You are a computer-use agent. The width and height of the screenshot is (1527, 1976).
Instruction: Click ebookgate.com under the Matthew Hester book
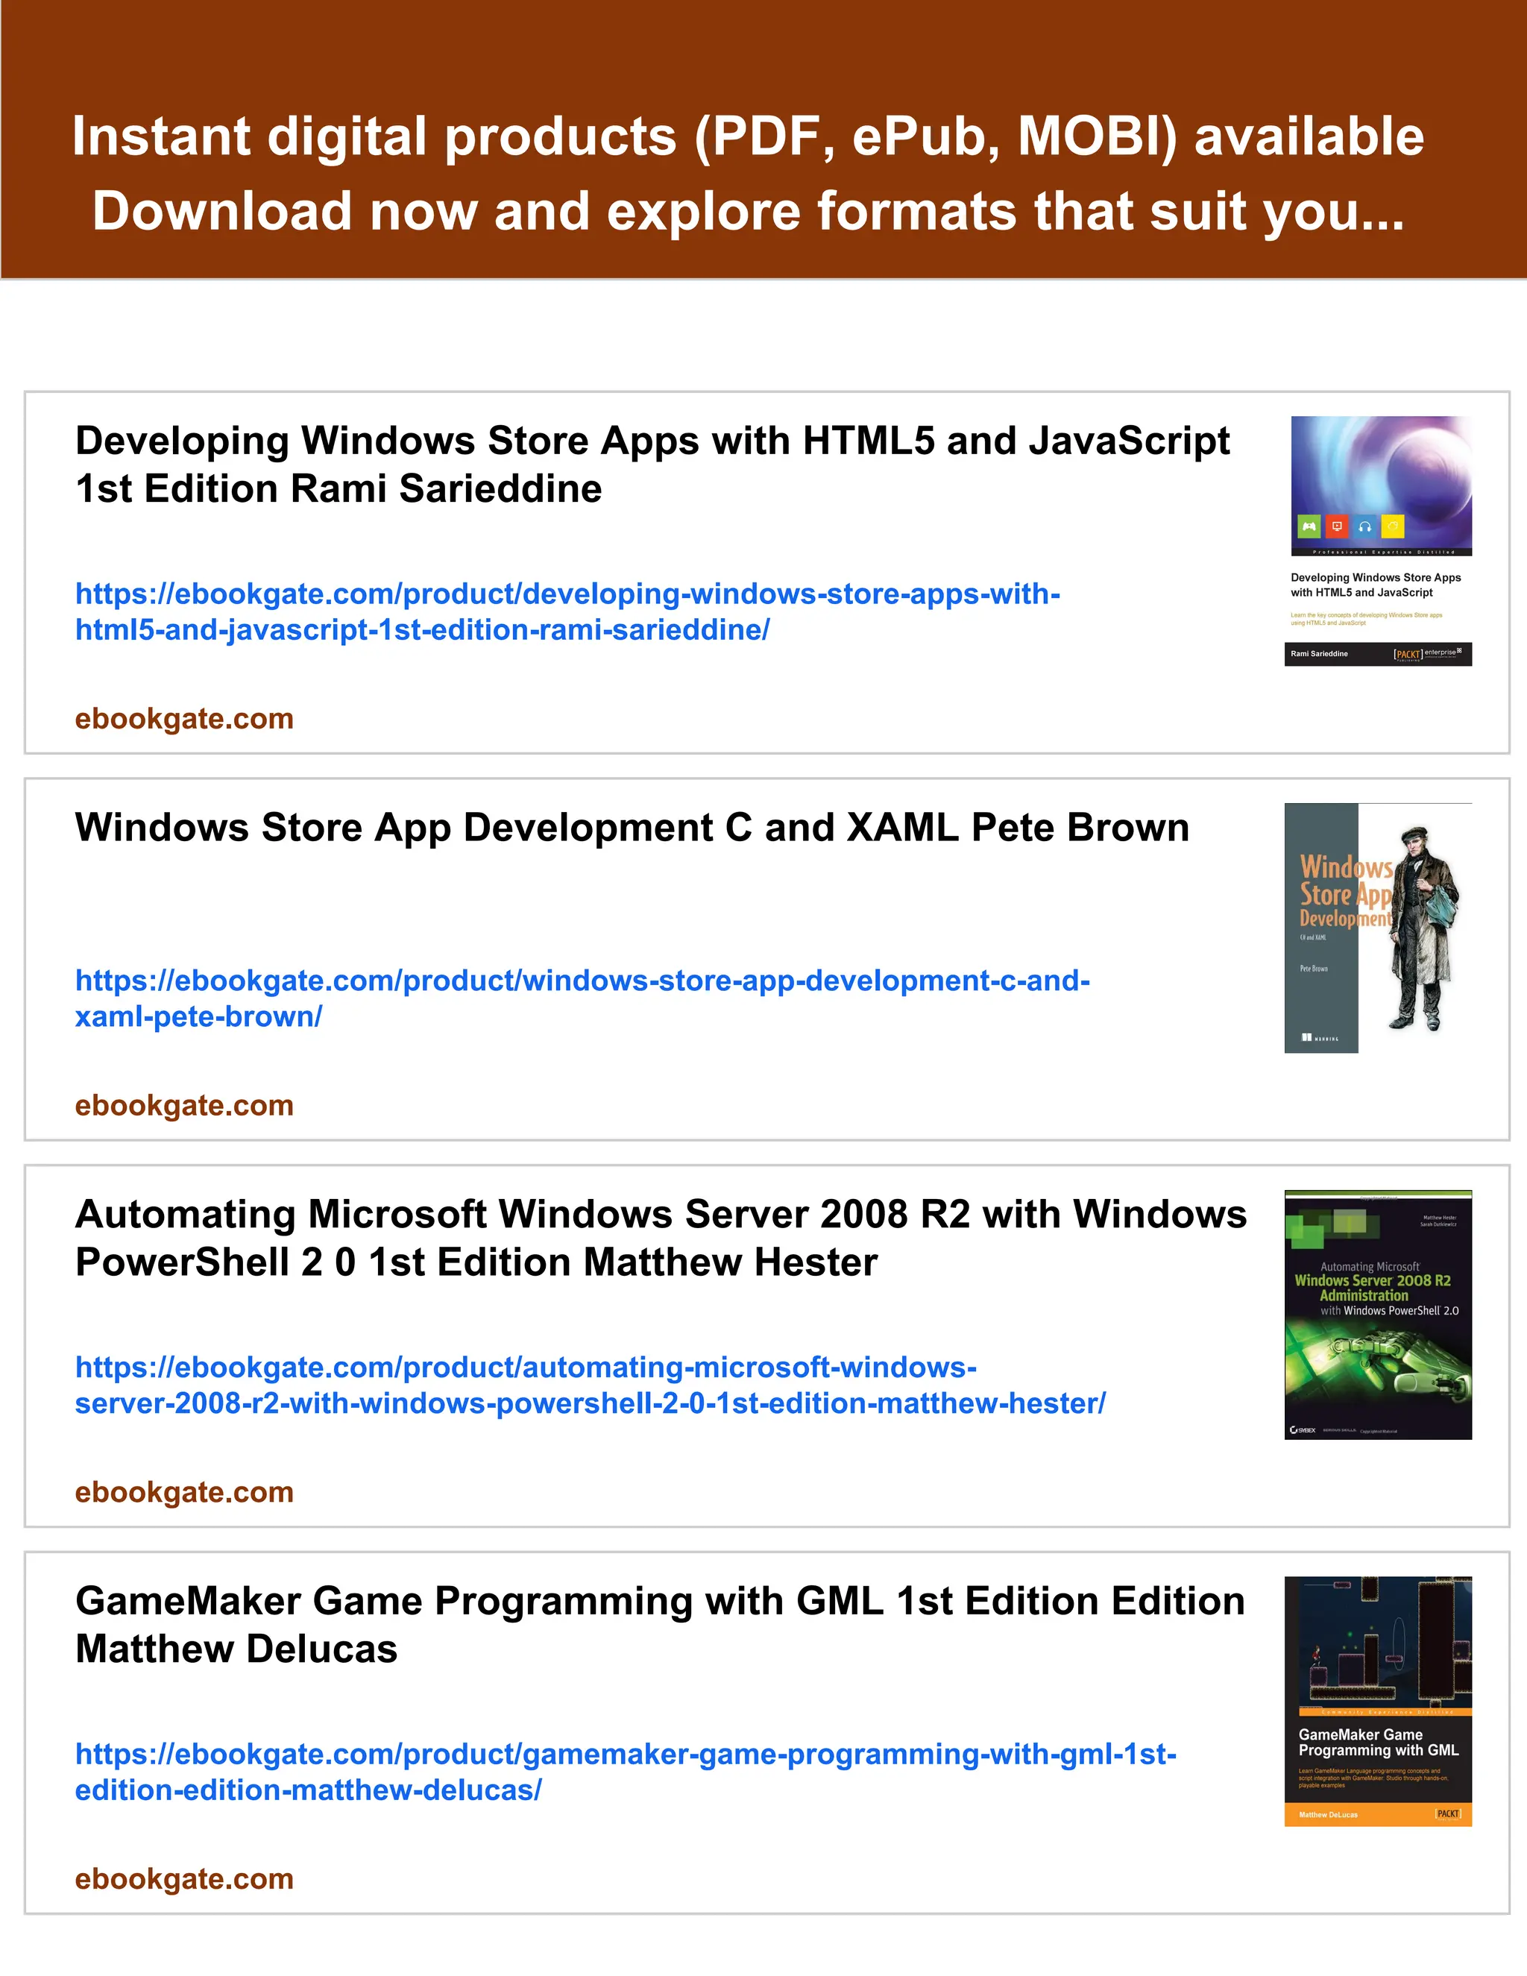185,1492
